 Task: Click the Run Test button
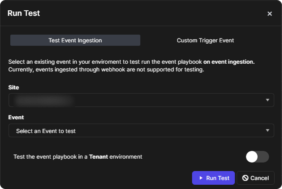pyautogui.click(x=214, y=178)
